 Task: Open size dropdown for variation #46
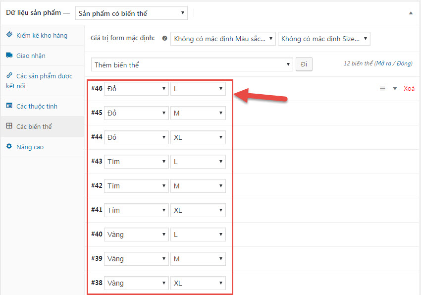click(198, 89)
